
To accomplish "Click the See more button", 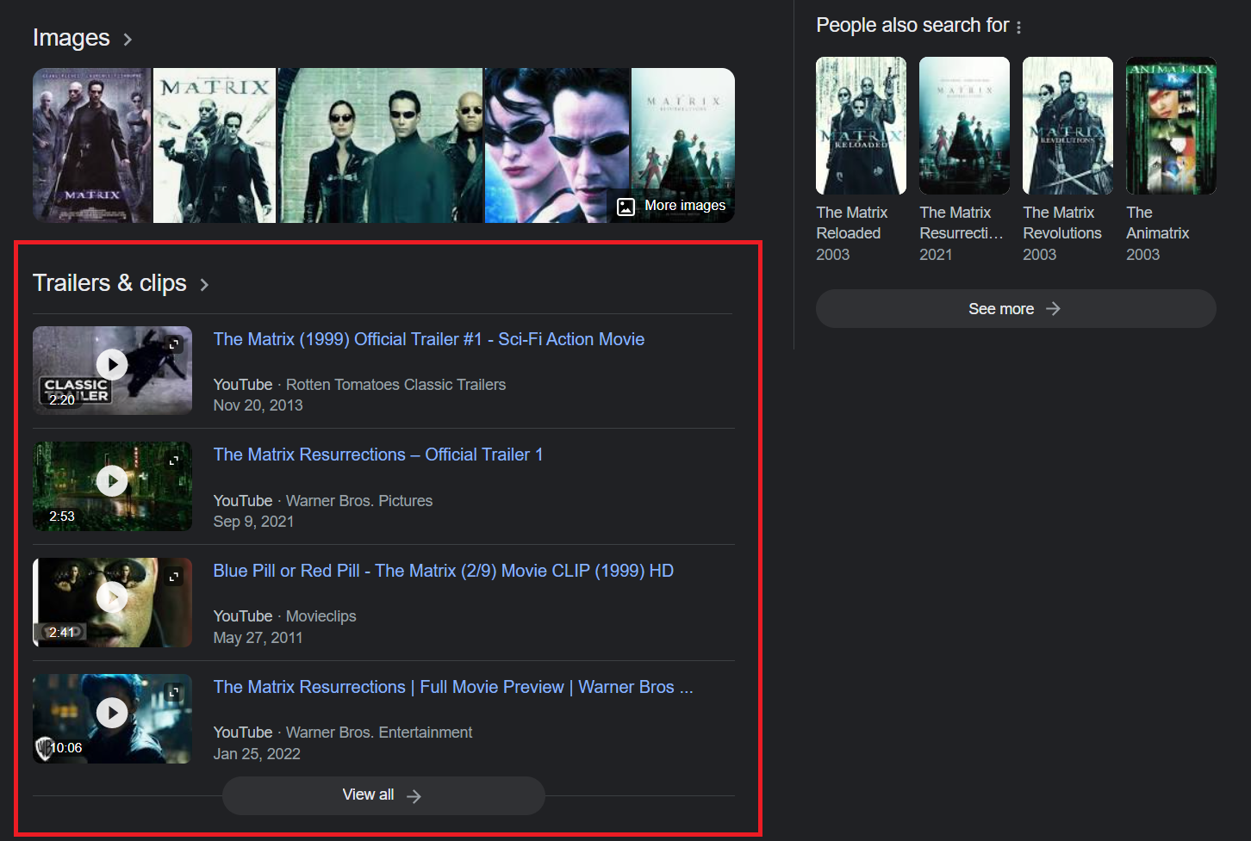I will (x=1016, y=308).
